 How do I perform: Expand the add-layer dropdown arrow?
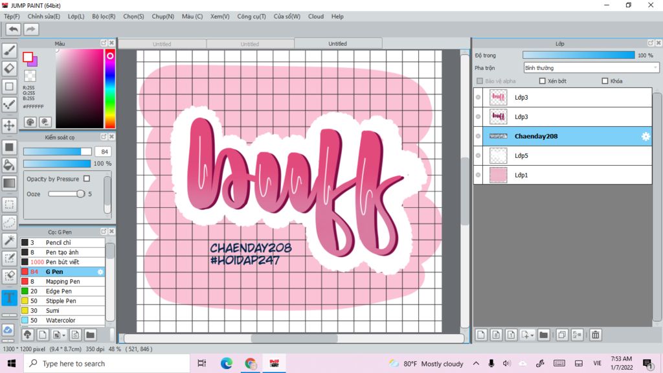[x=532, y=335]
